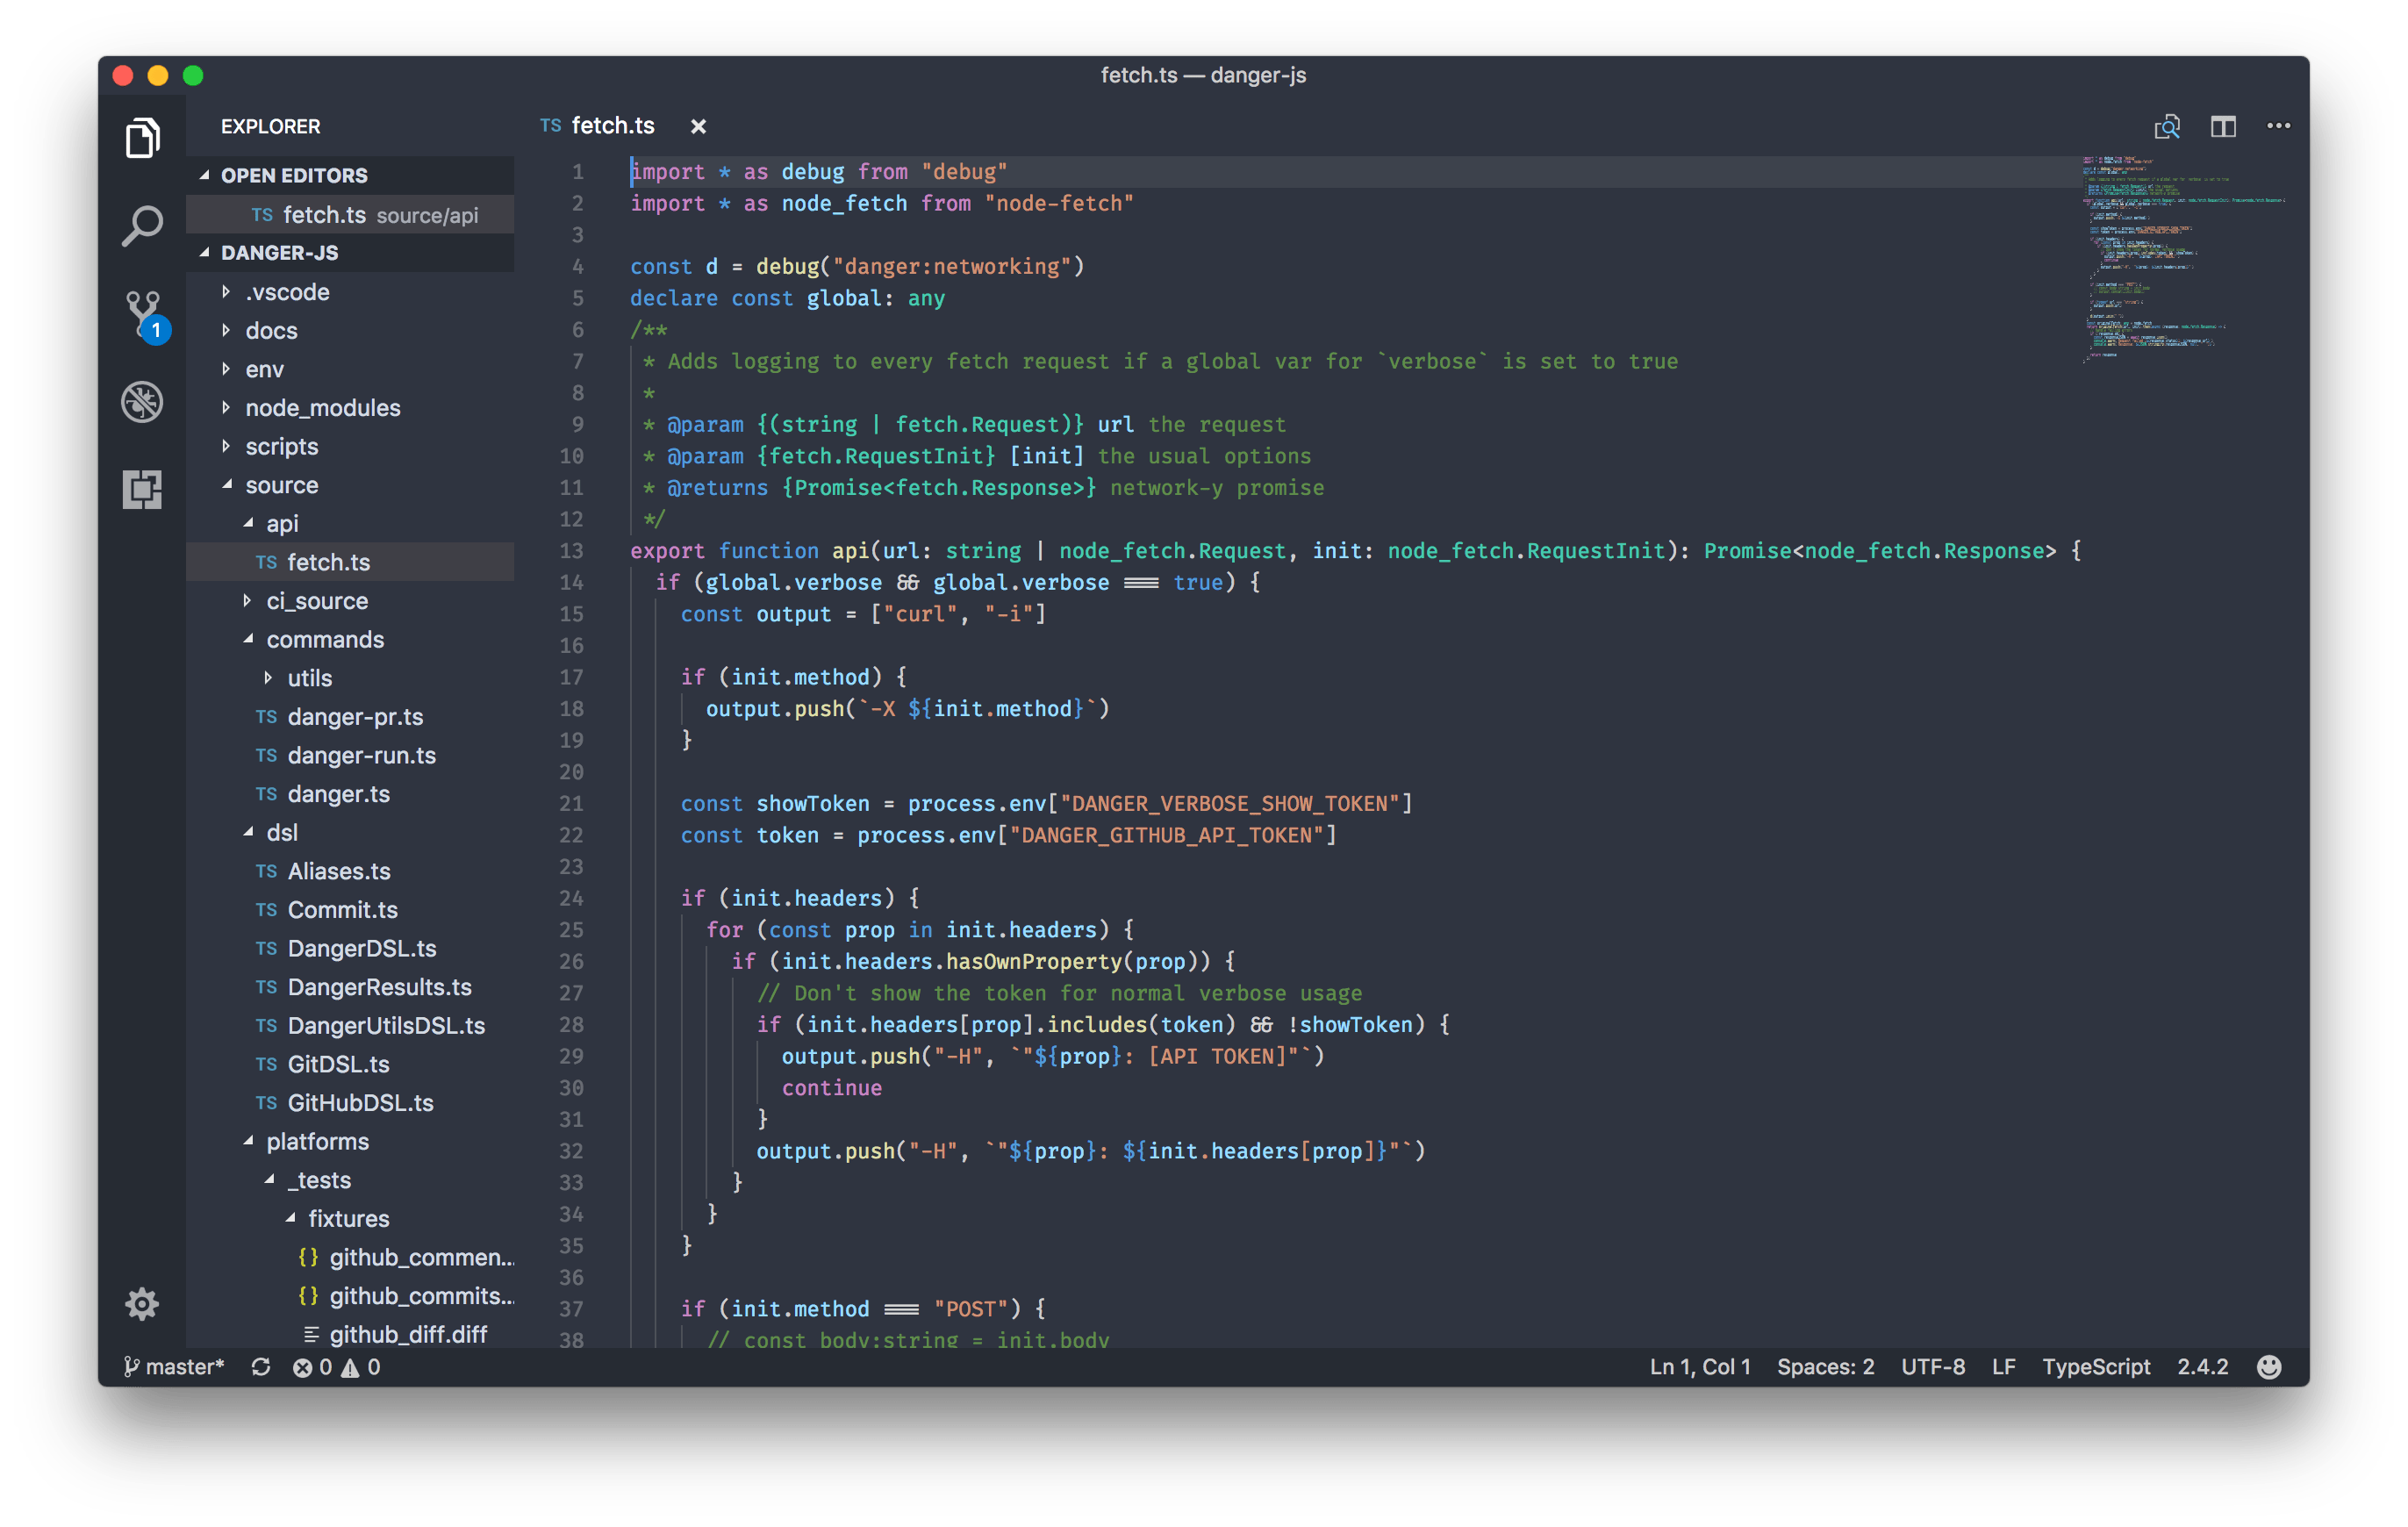Open the Search view icon
This screenshot has width=2408, height=1527.
pyautogui.click(x=142, y=226)
